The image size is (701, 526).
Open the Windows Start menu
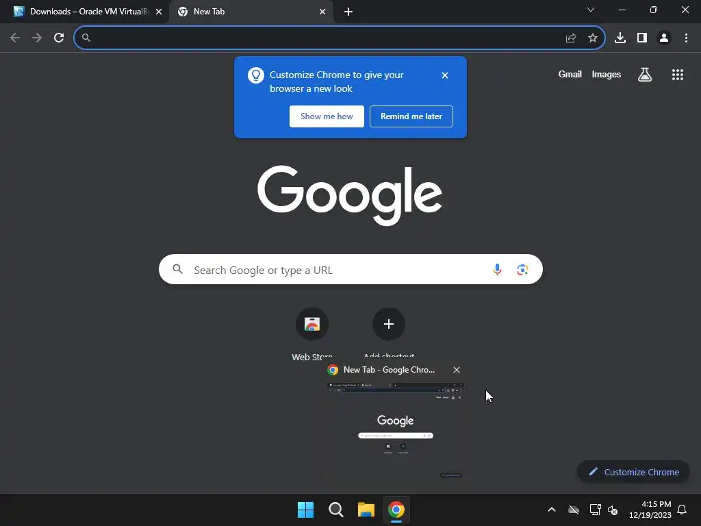point(306,510)
